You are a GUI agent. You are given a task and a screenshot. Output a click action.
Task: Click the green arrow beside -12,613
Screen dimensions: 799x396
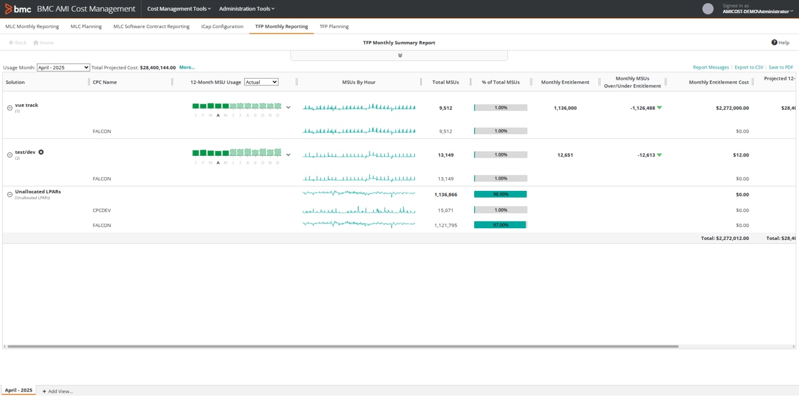coord(659,155)
